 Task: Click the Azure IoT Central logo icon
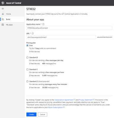pos(3,3)
